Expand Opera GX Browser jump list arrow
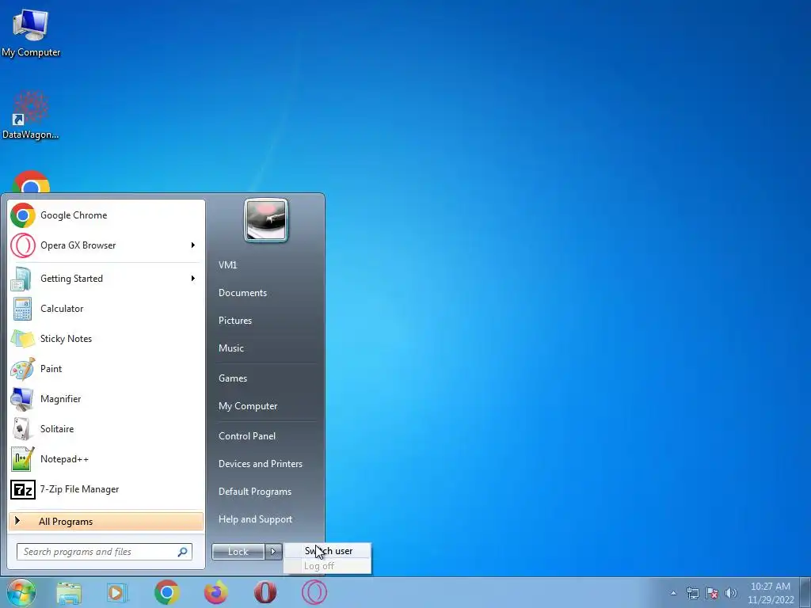The height and width of the screenshot is (608, 811). (x=193, y=245)
